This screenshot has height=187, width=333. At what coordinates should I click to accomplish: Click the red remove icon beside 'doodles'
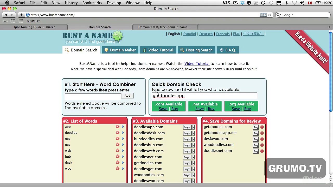tap(118, 133)
